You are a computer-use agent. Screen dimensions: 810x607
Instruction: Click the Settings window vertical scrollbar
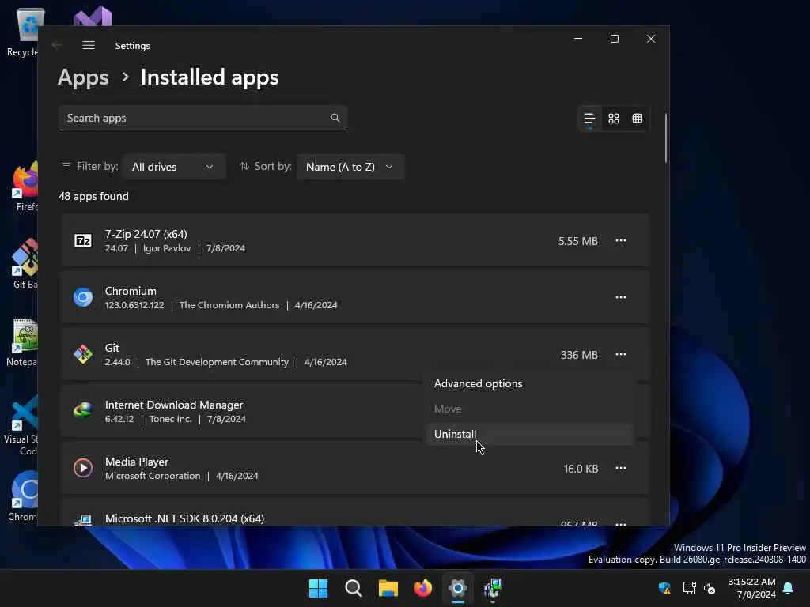pos(666,138)
